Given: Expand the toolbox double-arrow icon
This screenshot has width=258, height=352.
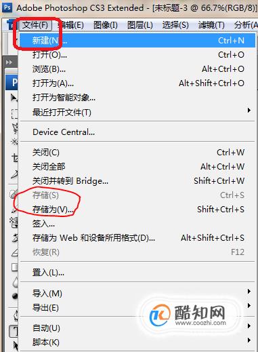Looking at the screenshot, I should [9, 62].
